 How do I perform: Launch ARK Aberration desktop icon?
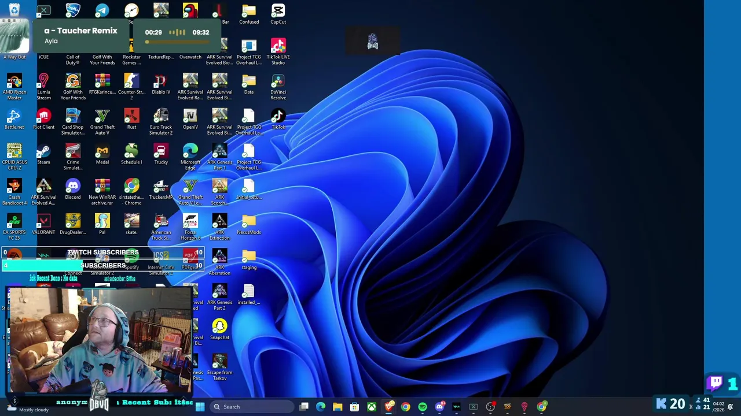pyautogui.click(x=219, y=262)
